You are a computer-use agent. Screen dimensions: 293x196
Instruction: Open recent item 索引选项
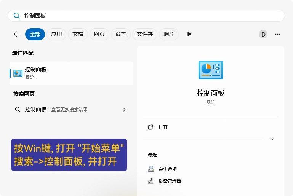click(x=167, y=169)
